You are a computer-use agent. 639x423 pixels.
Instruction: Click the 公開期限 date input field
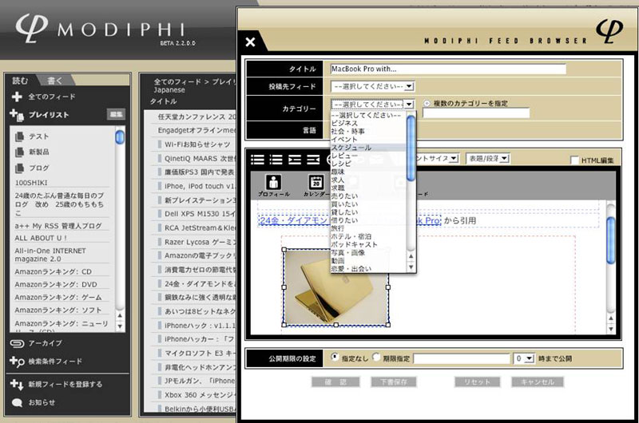coord(462,358)
